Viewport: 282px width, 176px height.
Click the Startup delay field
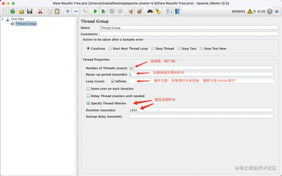[201, 116]
